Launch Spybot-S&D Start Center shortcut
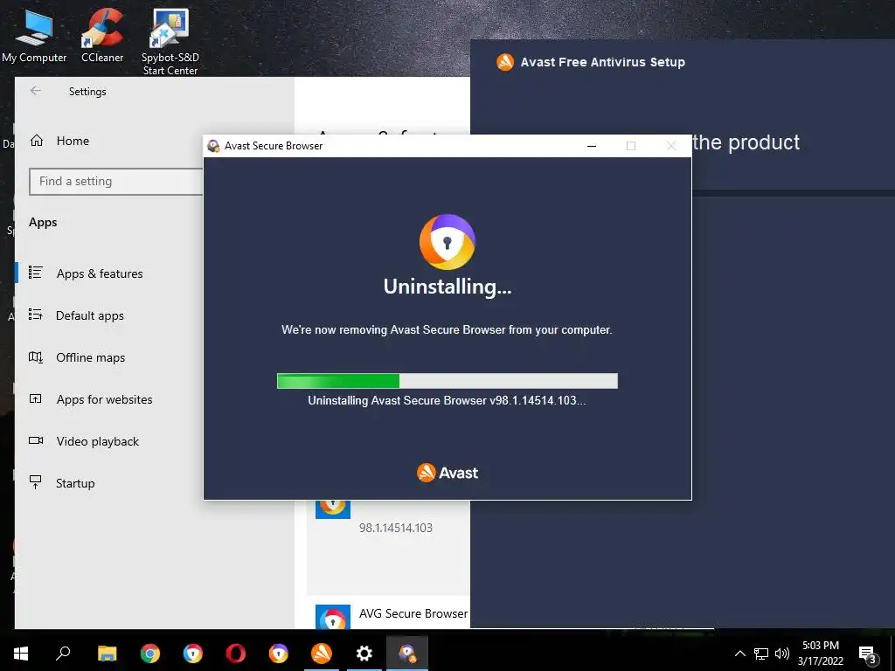The height and width of the screenshot is (671, 895). click(x=170, y=41)
